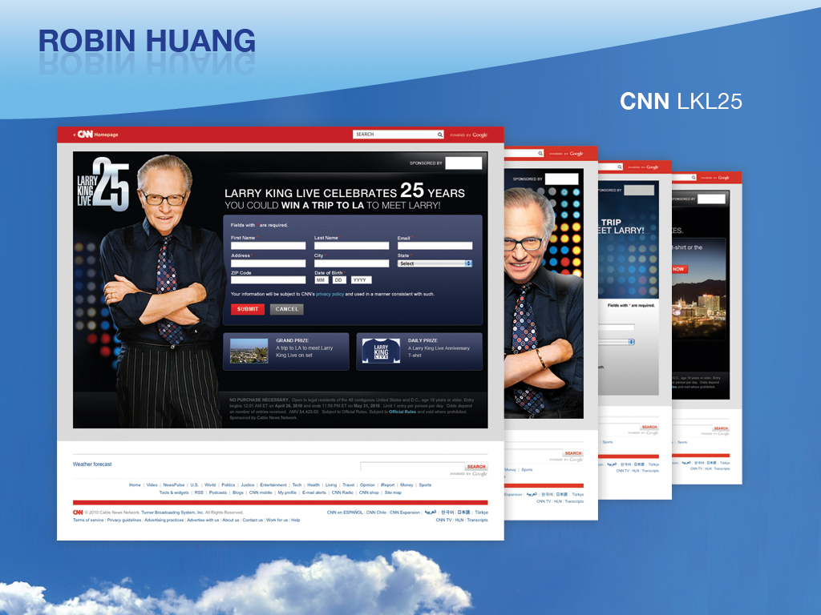Viewport: 821px width, 615px height.
Task: Click the Last Name input field
Action: pyautogui.click(x=351, y=246)
